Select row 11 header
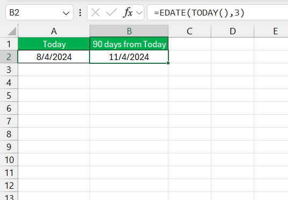This screenshot has width=288, height=200. tap(9, 173)
